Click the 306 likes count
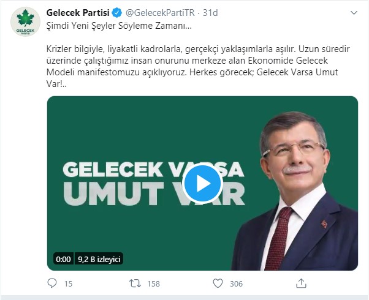 tap(236, 284)
